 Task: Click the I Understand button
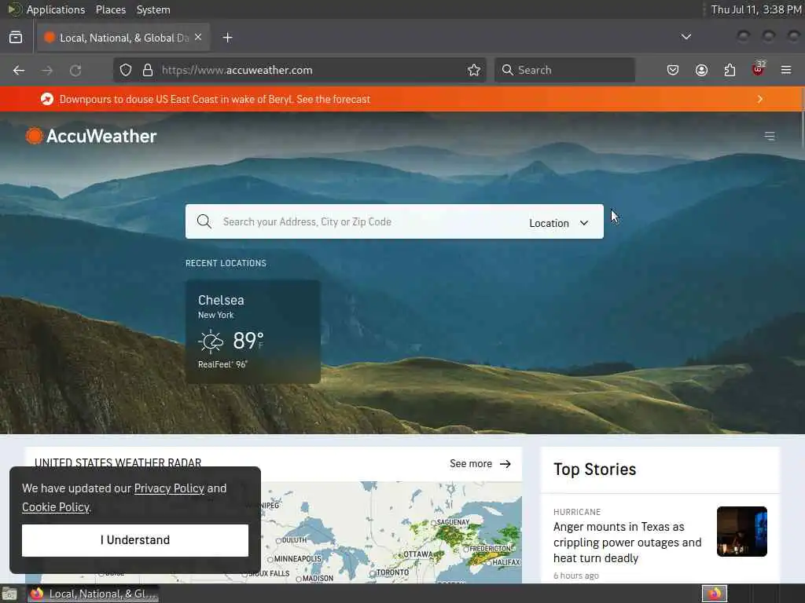point(135,540)
